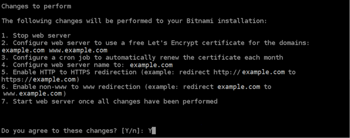
Task: Click the cron job step 3 line
Action: pyautogui.click(x=142, y=58)
